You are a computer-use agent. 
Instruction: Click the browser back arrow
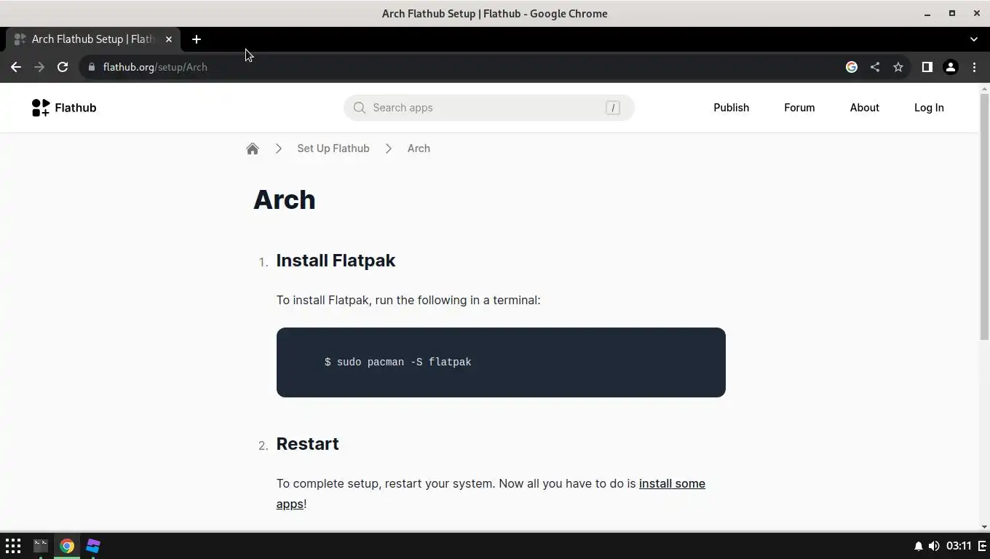point(16,67)
